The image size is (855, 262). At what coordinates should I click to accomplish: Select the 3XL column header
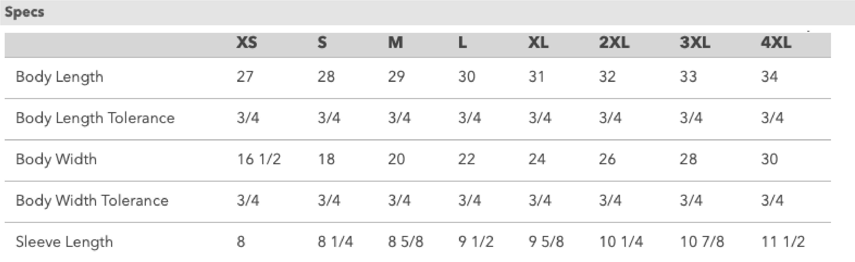pyautogui.click(x=695, y=43)
